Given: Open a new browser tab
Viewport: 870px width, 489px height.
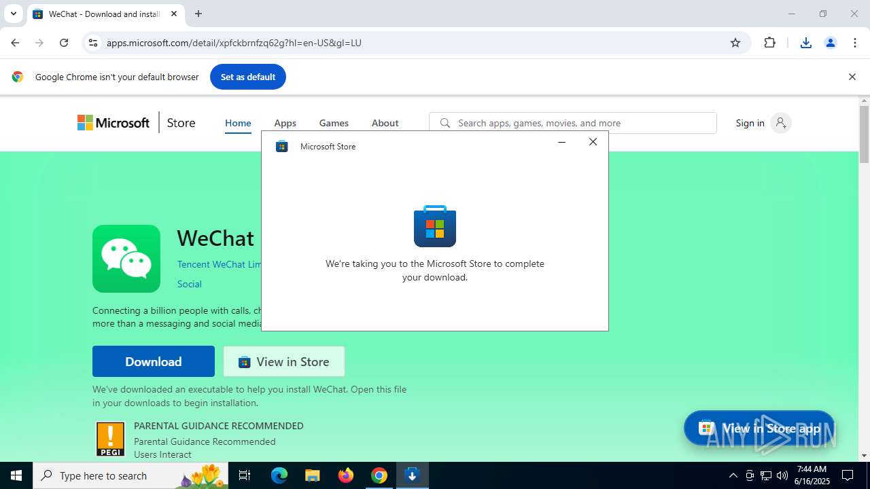Looking at the screenshot, I should pyautogui.click(x=198, y=14).
